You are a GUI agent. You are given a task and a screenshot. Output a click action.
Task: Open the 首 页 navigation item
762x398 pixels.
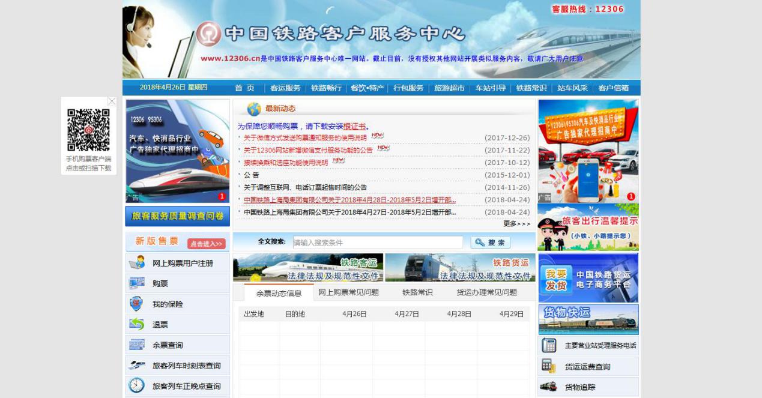tap(244, 88)
